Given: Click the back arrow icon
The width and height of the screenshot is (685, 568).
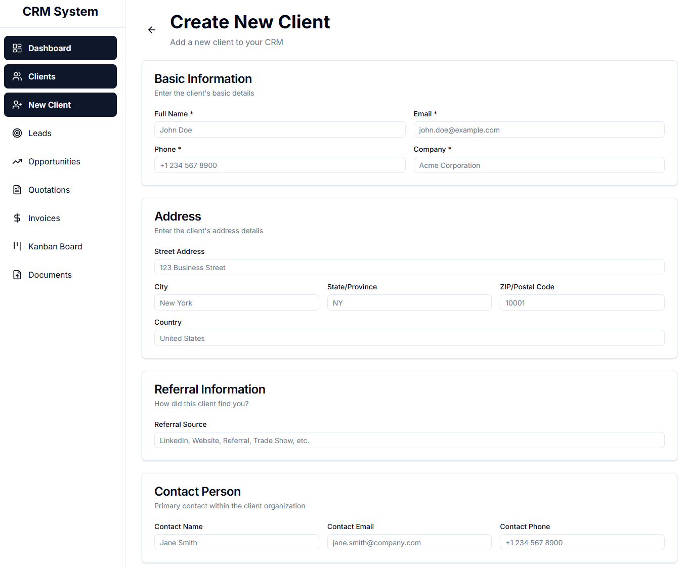Looking at the screenshot, I should coord(152,30).
